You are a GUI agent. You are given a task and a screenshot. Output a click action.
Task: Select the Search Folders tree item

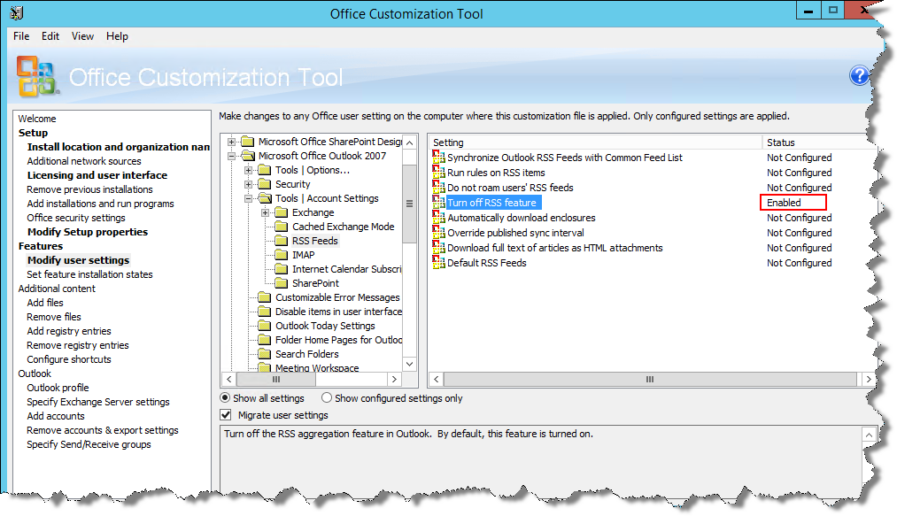click(306, 354)
